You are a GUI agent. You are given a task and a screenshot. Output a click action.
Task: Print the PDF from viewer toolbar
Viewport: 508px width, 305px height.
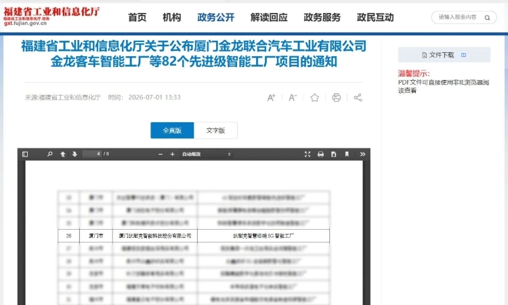click(320, 155)
